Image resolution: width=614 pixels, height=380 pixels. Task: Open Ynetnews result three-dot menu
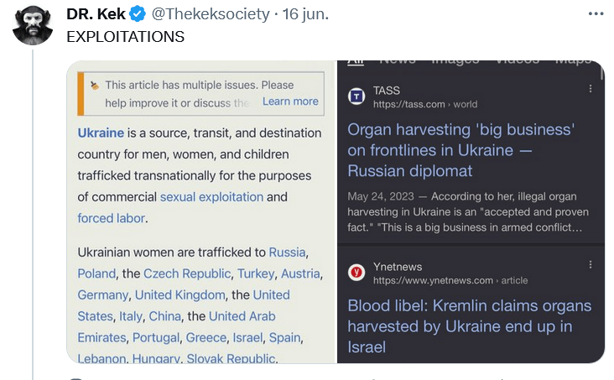tap(591, 265)
